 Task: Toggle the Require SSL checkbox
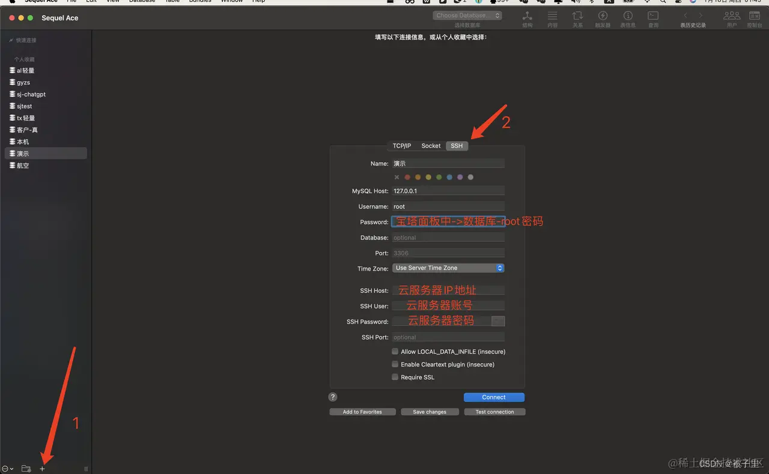coord(395,377)
